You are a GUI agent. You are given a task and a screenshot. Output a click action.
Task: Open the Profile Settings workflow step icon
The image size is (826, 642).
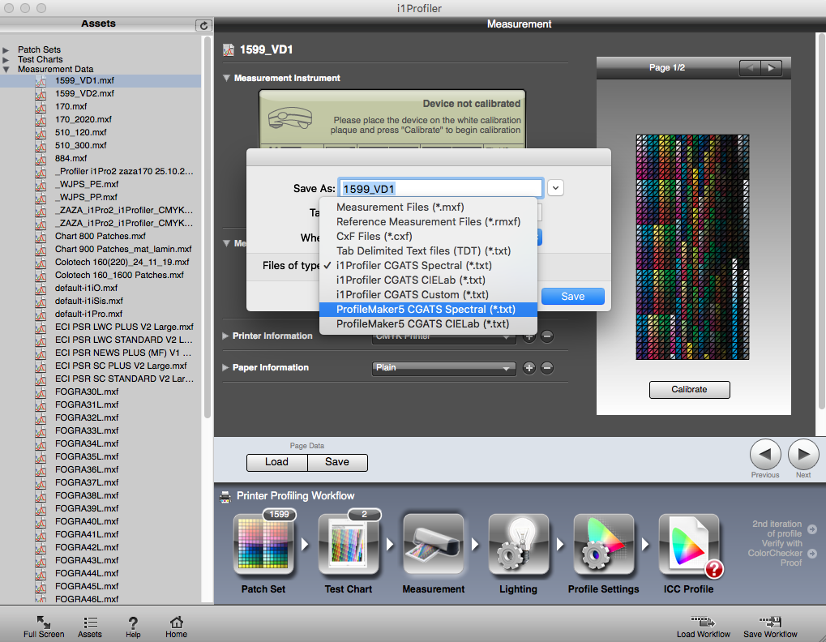[x=604, y=544]
